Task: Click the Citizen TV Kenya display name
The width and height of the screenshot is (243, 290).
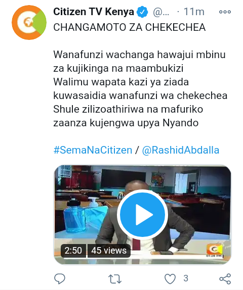Action: coord(94,12)
